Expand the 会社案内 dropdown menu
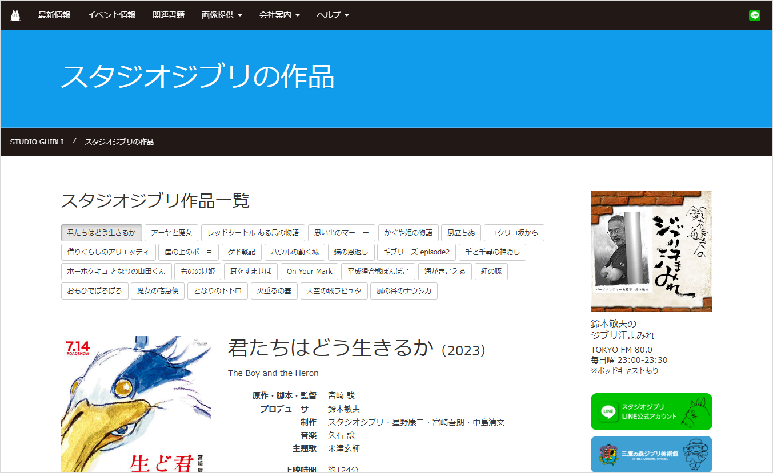The height and width of the screenshot is (473, 773). [x=279, y=15]
